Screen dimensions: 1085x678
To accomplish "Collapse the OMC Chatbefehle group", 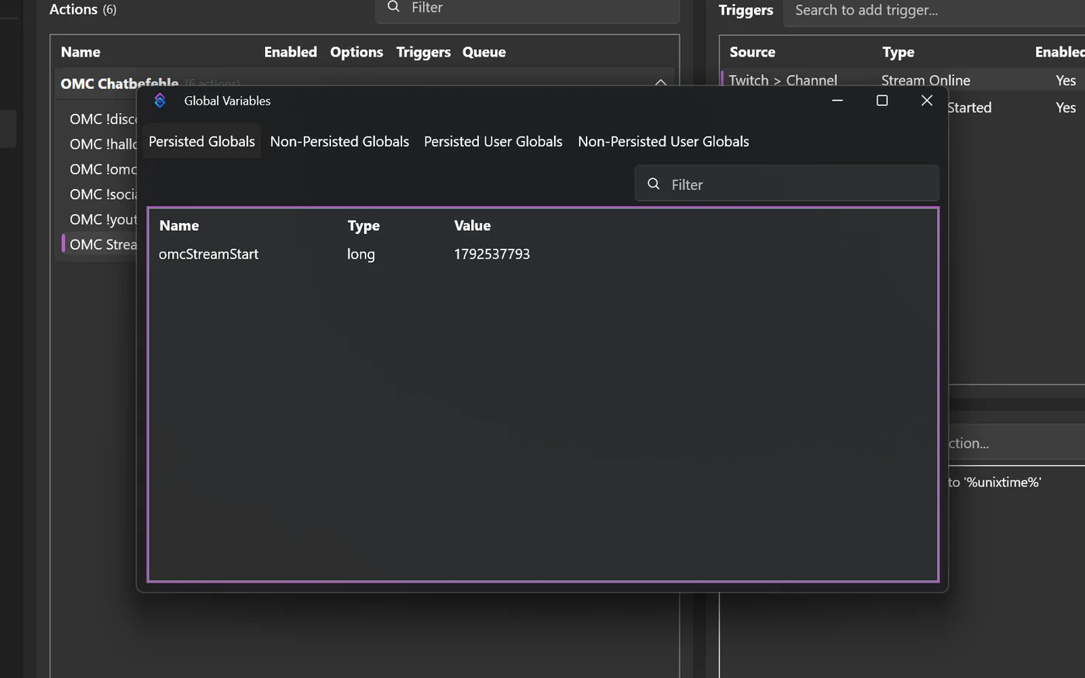I will click(660, 81).
